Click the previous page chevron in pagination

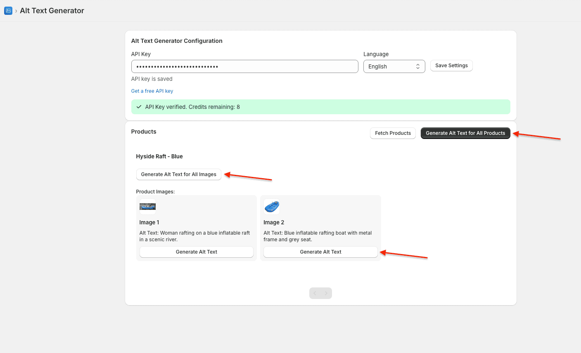(315, 293)
